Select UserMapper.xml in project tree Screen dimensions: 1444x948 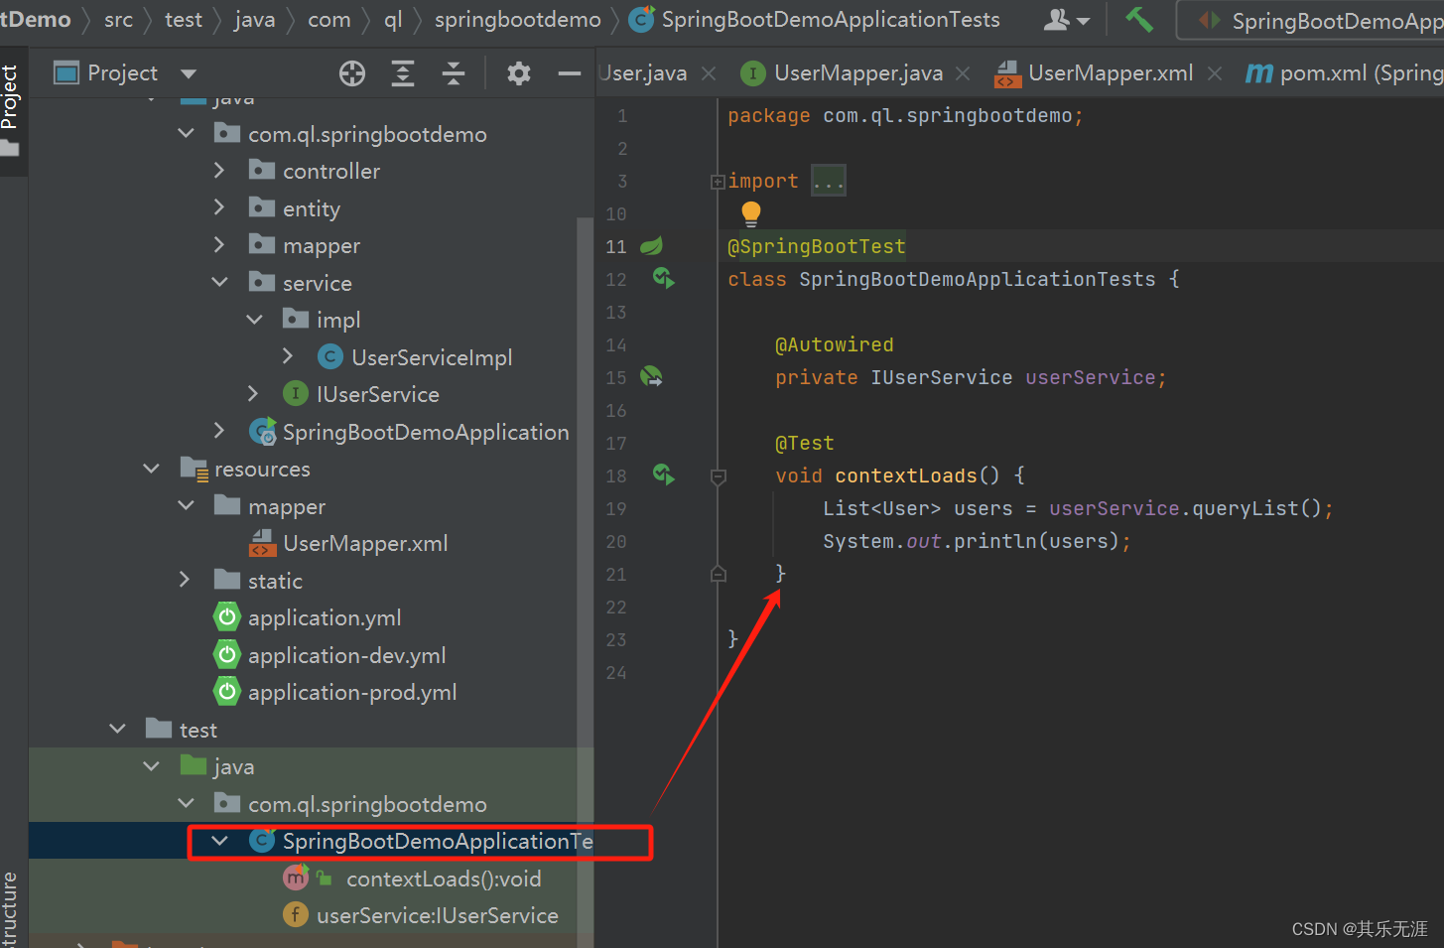coord(365,543)
